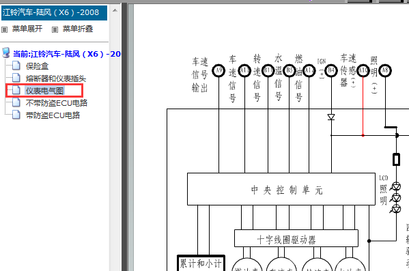Screen dimensions: 409x271
Task: Click the 菜单展开 expand-menu link
Action: [x=27, y=29]
